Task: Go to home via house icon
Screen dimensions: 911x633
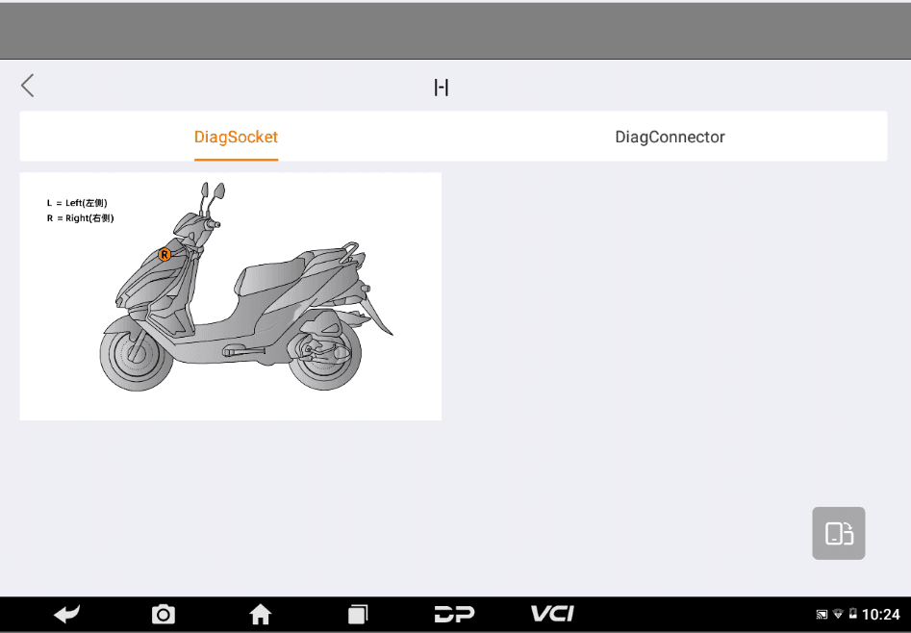Action: pos(261,615)
